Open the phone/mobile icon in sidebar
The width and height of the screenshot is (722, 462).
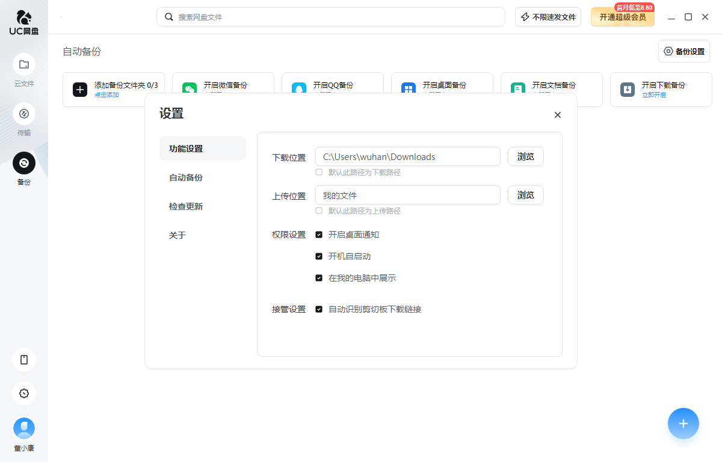coord(24,360)
